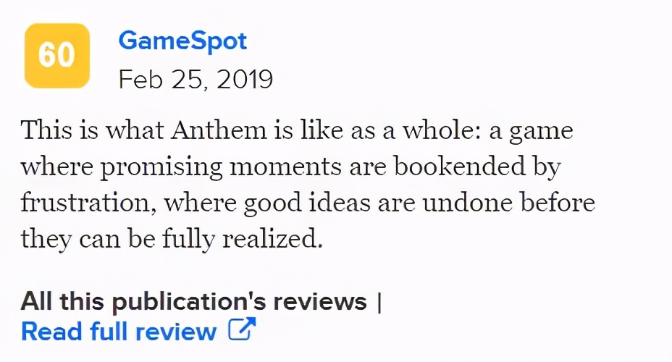Screen dimensions: 672x362
Task: Click the vertical bar separator after reviews
Action: [379, 300]
